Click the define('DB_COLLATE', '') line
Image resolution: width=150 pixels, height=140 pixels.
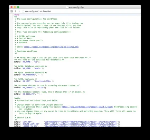click(28, 94)
